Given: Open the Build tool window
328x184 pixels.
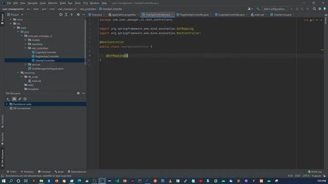Looking at the screenshot, I should click(59, 172).
